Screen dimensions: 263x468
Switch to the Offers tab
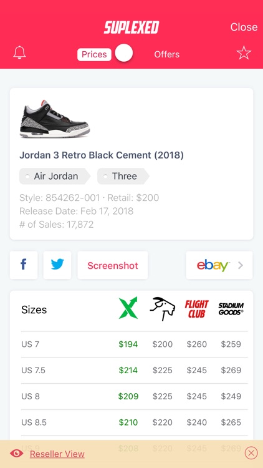coord(166,54)
